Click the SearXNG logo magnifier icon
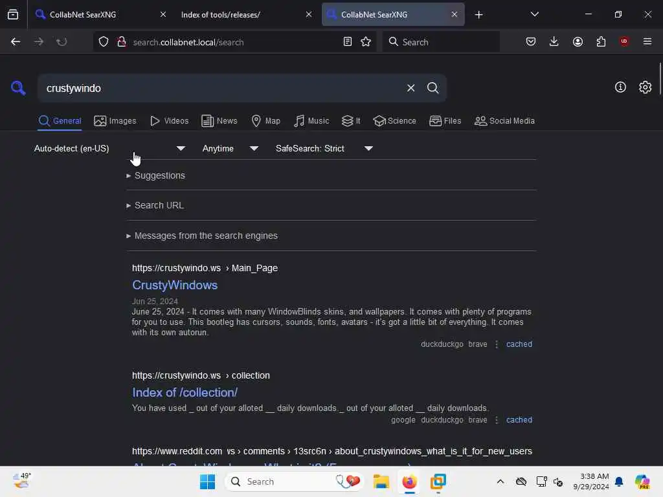The image size is (663, 497). point(18,88)
